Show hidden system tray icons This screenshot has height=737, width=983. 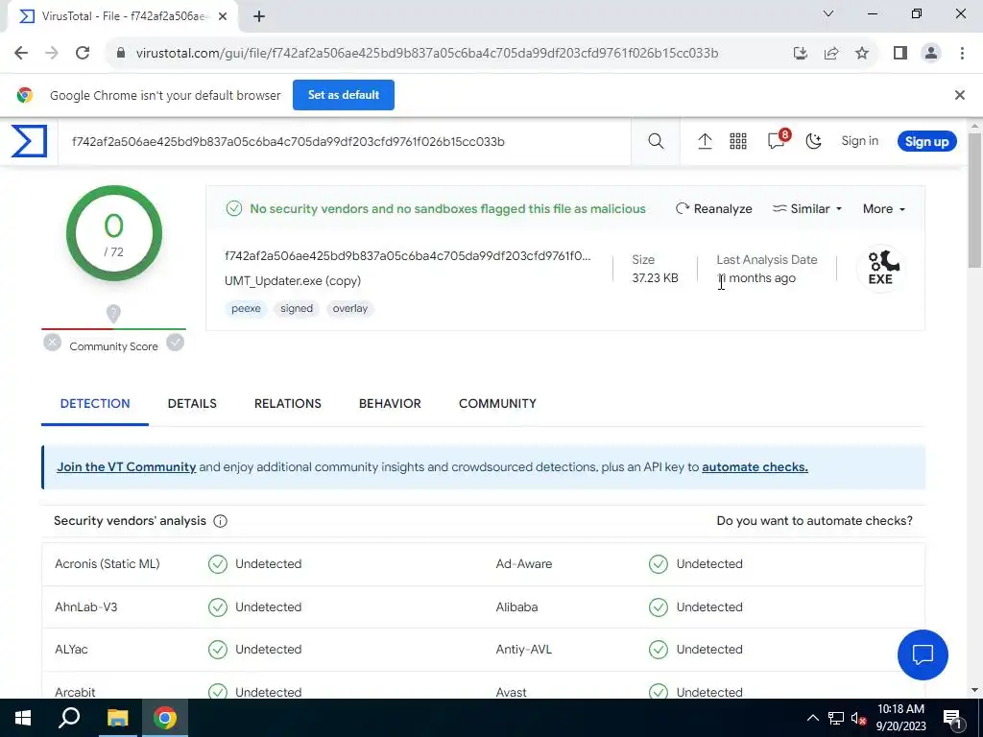812,718
